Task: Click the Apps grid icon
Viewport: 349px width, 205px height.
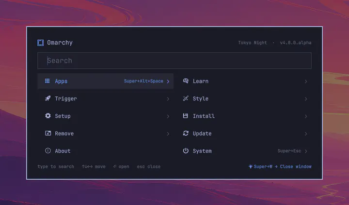Action: (48, 81)
